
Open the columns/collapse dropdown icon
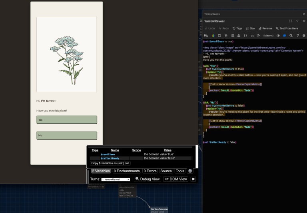click(x=259, y=36)
